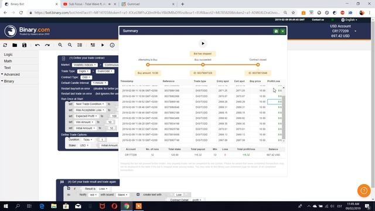This screenshot has height=211, width=375.
Task: Click the Profit/Loss column header
Action: coord(274,81)
